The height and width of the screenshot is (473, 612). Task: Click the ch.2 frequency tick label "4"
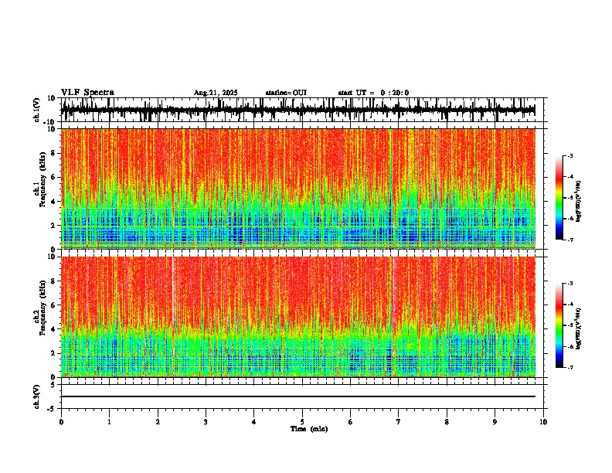pos(53,329)
